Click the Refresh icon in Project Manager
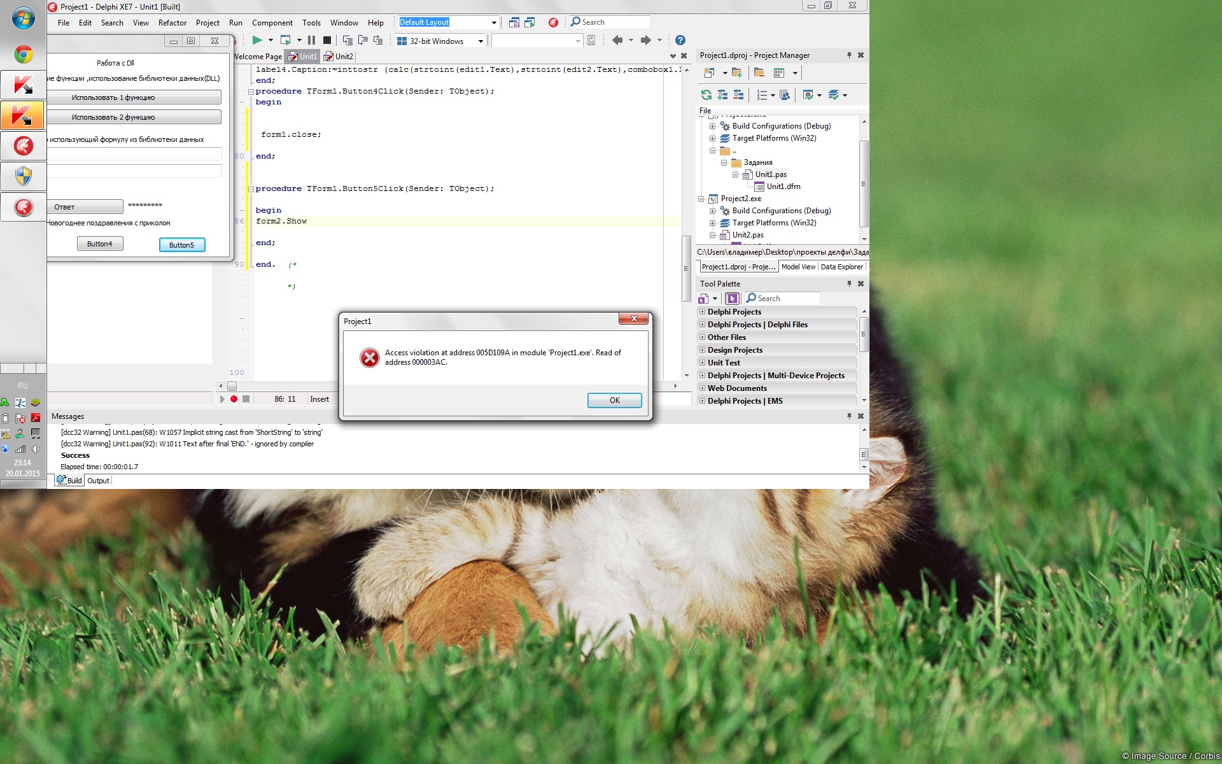 706,95
